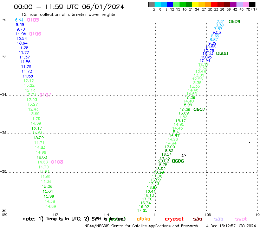The width and height of the screenshot is (260, 229).
Task: Select the 12.71 wave height reading
Action: click(x=31, y=95)
